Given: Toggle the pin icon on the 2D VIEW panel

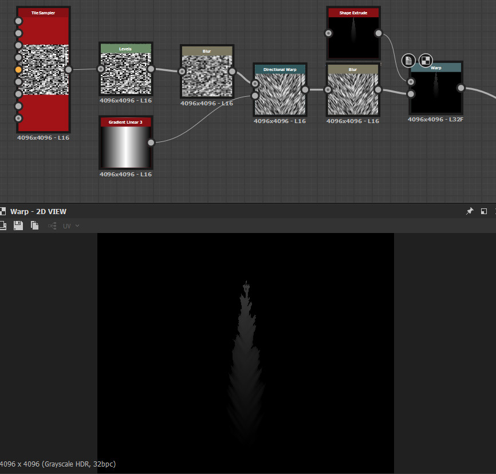Looking at the screenshot, I should (x=470, y=211).
